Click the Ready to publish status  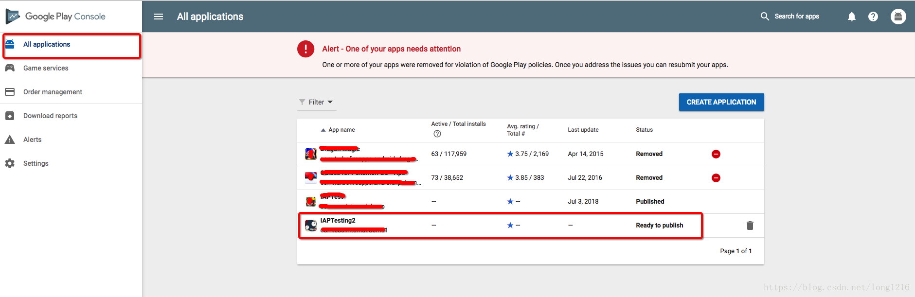click(x=659, y=226)
